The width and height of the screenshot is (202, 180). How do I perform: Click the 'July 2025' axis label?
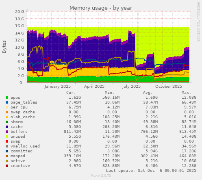pyautogui.click(x=131, y=87)
